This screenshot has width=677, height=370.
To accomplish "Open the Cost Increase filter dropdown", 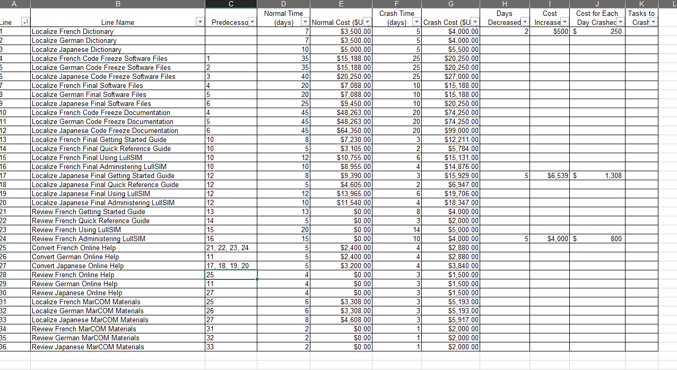I will [564, 22].
